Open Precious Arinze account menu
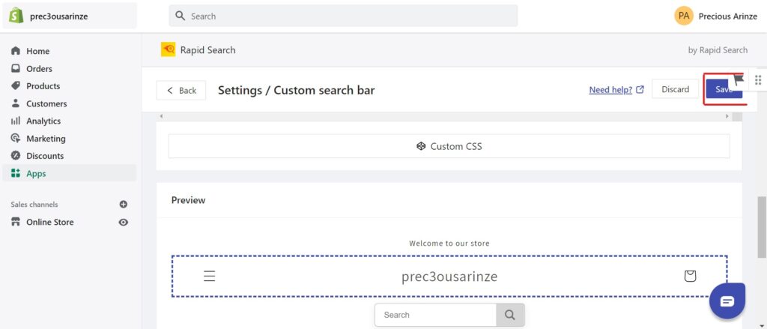 pyautogui.click(x=728, y=16)
